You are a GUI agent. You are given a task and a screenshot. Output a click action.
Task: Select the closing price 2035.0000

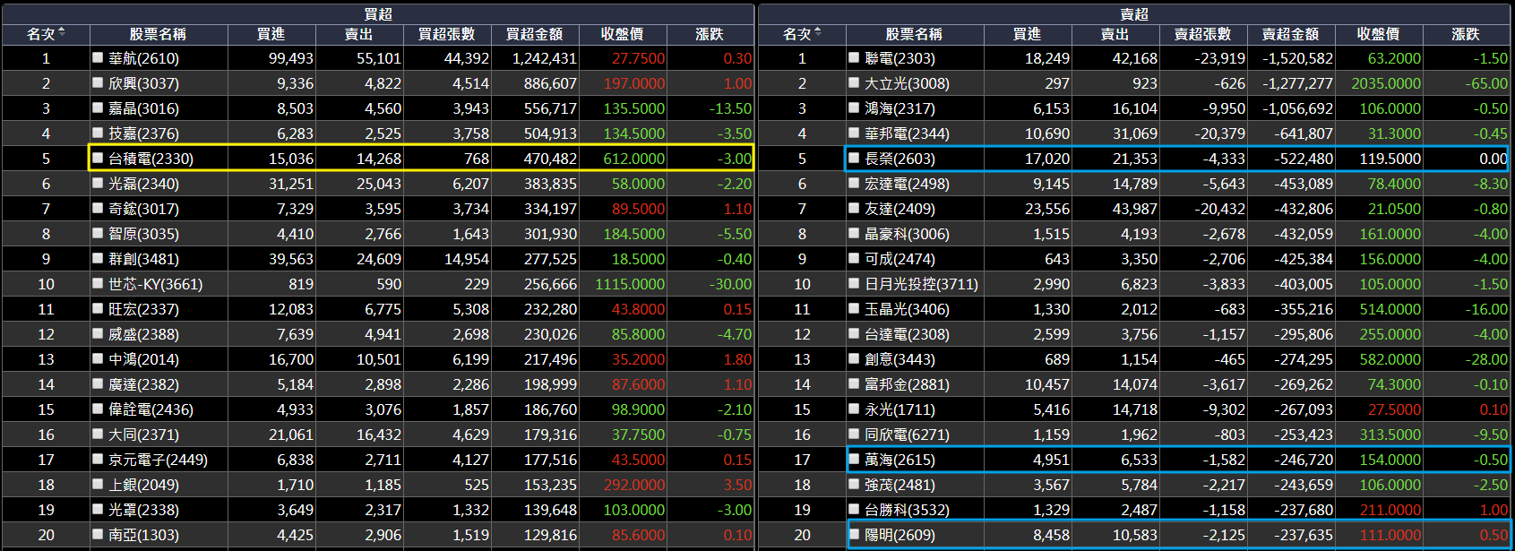[1386, 83]
